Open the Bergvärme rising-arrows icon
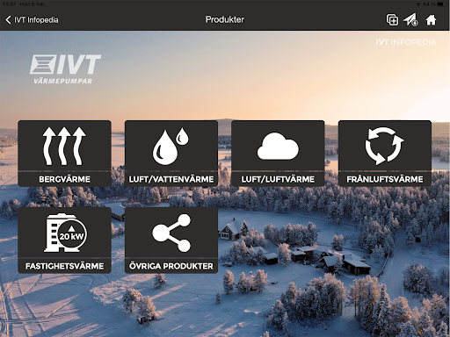This screenshot has height=337, width=450. pyautogui.click(x=64, y=146)
